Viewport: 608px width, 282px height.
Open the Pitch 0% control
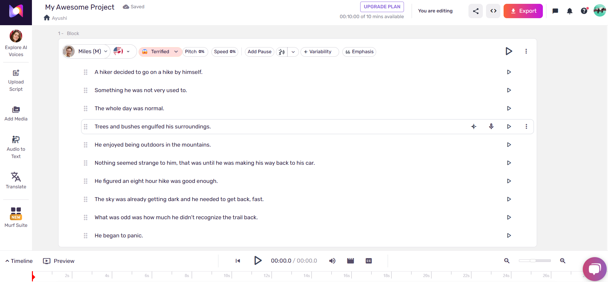point(195,52)
